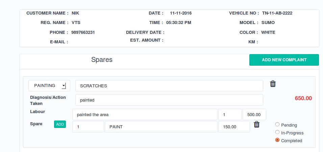Click the phone number 9897663231
Viewport: 323px width, 152px height.
coord(83,32)
